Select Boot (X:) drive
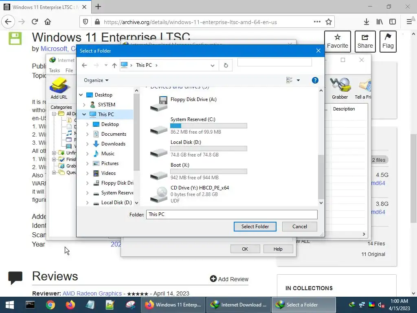This screenshot has height=313, width=417. point(198,172)
